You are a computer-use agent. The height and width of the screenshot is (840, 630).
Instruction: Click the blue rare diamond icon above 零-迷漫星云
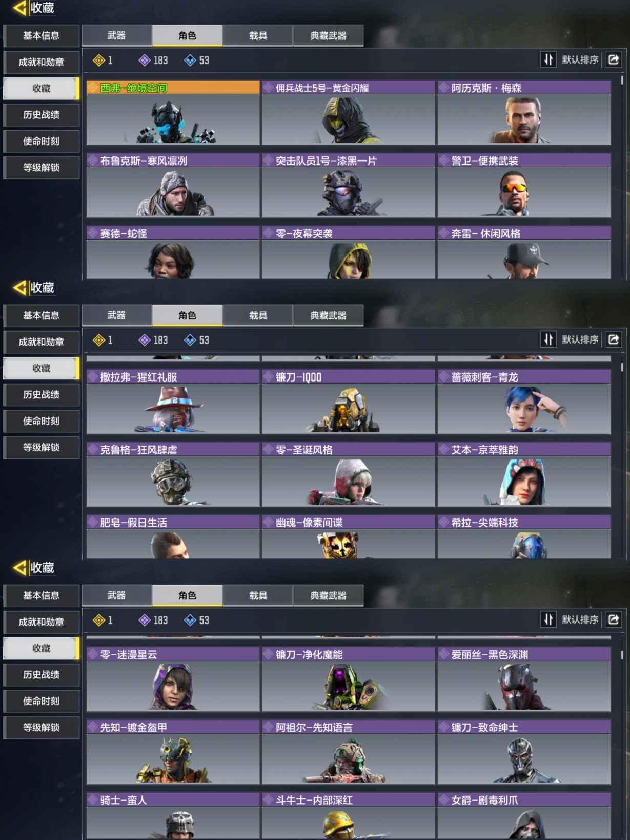click(x=190, y=620)
